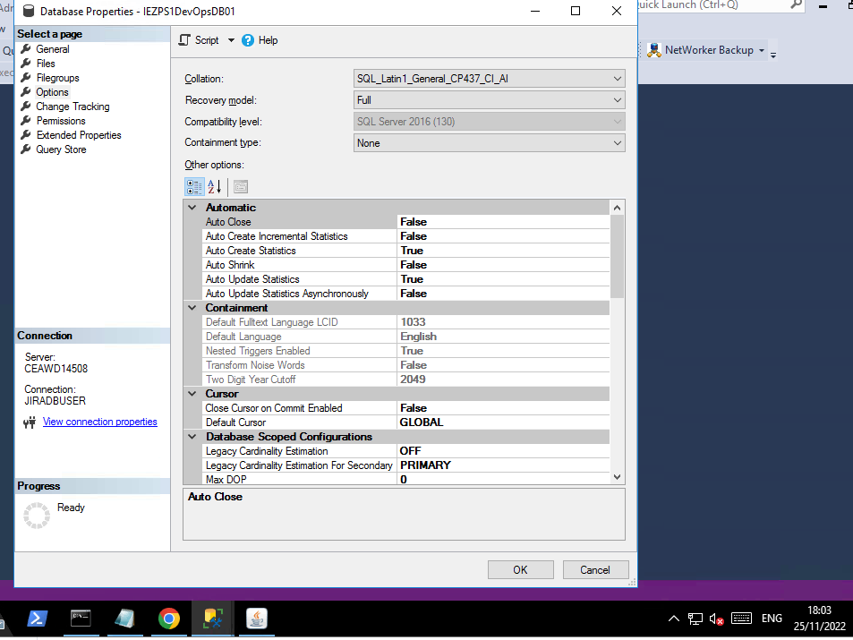Open the Collation dropdown
The width and height of the screenshot is (853, 640).
pyautogui.click(x=616, y=78)
